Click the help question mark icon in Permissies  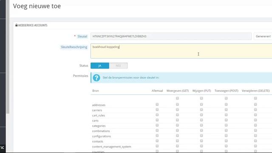coord(96,78)
